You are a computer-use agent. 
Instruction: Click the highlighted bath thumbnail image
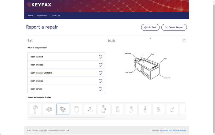click(x=63, y=109)
